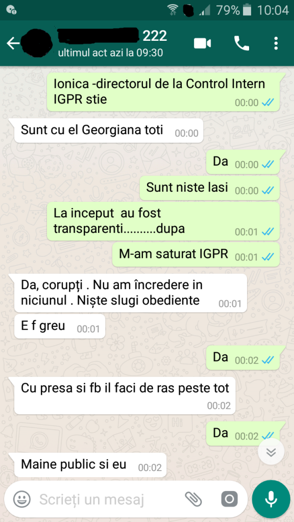This screenshot has height=522, width=294.
Task: Open contact info from 'ultimul act azi' header
Action: pos(111,53)
